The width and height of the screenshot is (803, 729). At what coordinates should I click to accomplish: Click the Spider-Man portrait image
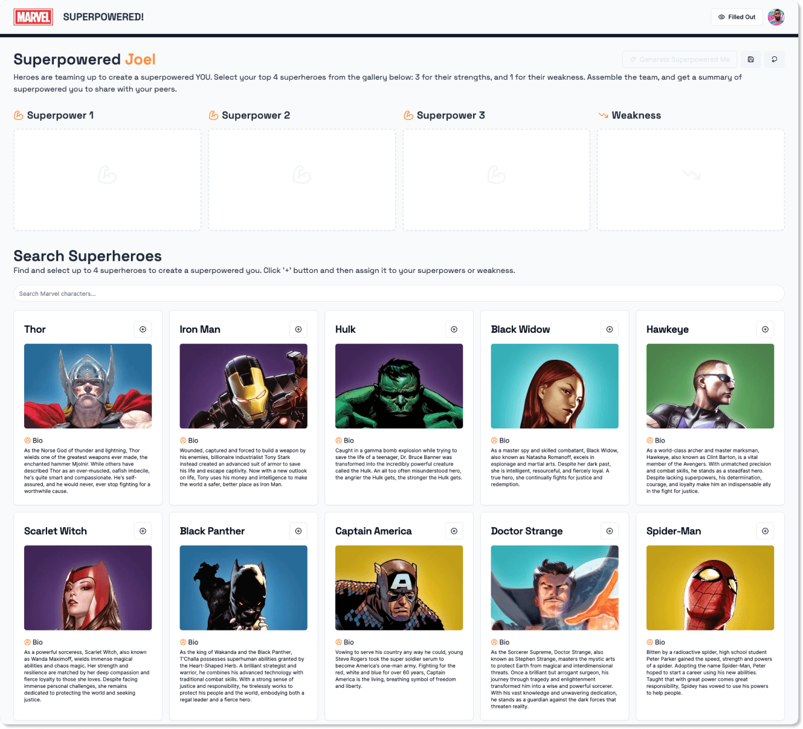(710, 588)
